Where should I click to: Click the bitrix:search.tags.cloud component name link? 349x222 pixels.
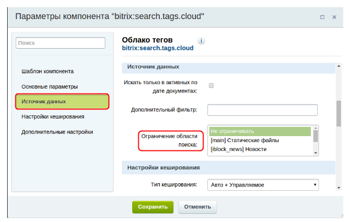157,48
